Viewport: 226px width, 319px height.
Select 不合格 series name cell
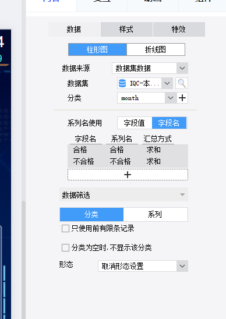pos(120,161)
